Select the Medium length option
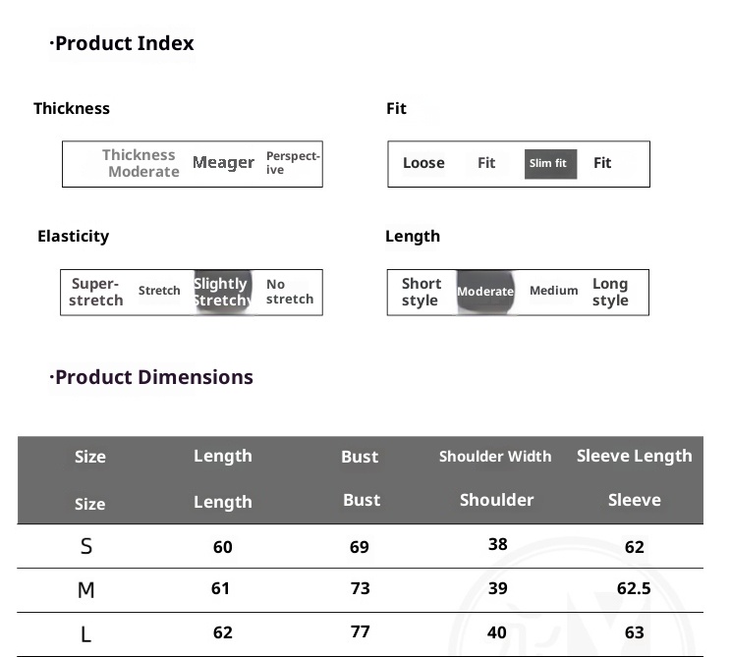Image resolution: width=730 pixels, height=657 pixels. click(x=553, y=291)
